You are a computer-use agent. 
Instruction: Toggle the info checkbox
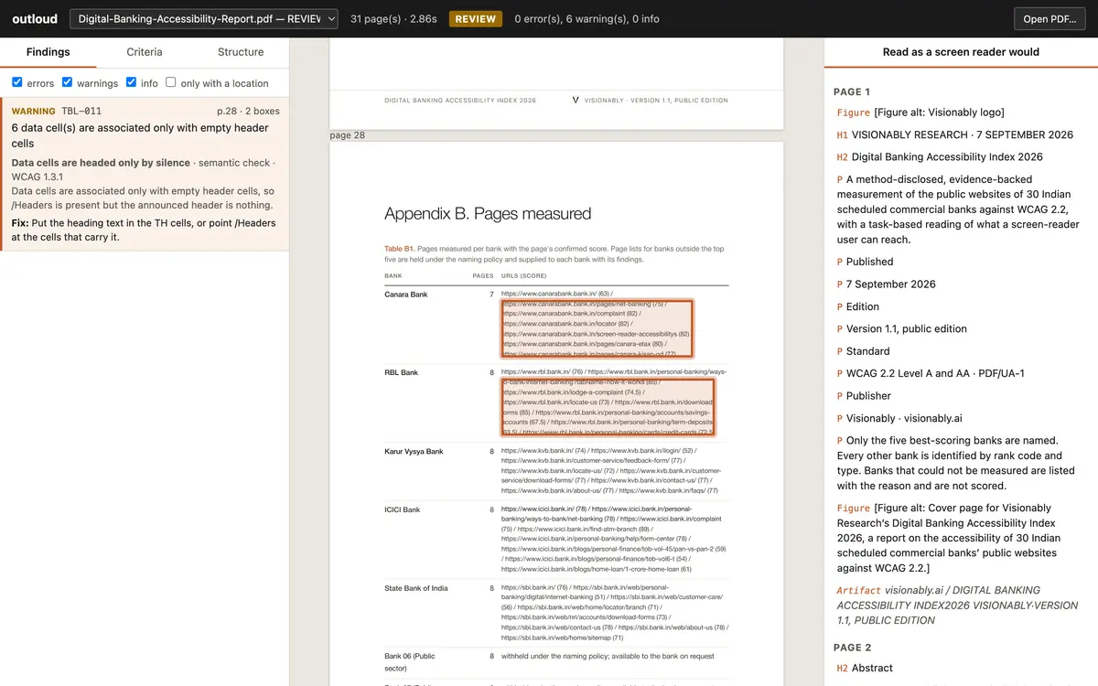point(131,82)
